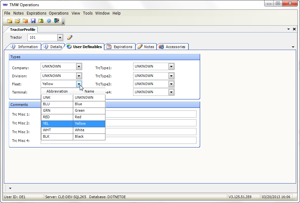Expand the TrcType1 dropdown

click(x=171, y=67)
